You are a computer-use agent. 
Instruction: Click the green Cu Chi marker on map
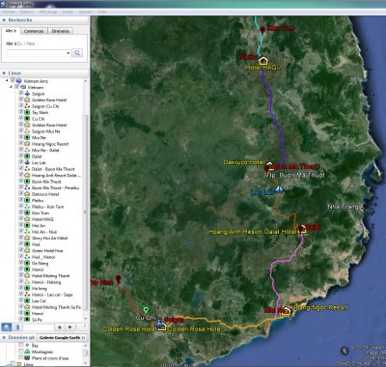(x=146, y=310)
